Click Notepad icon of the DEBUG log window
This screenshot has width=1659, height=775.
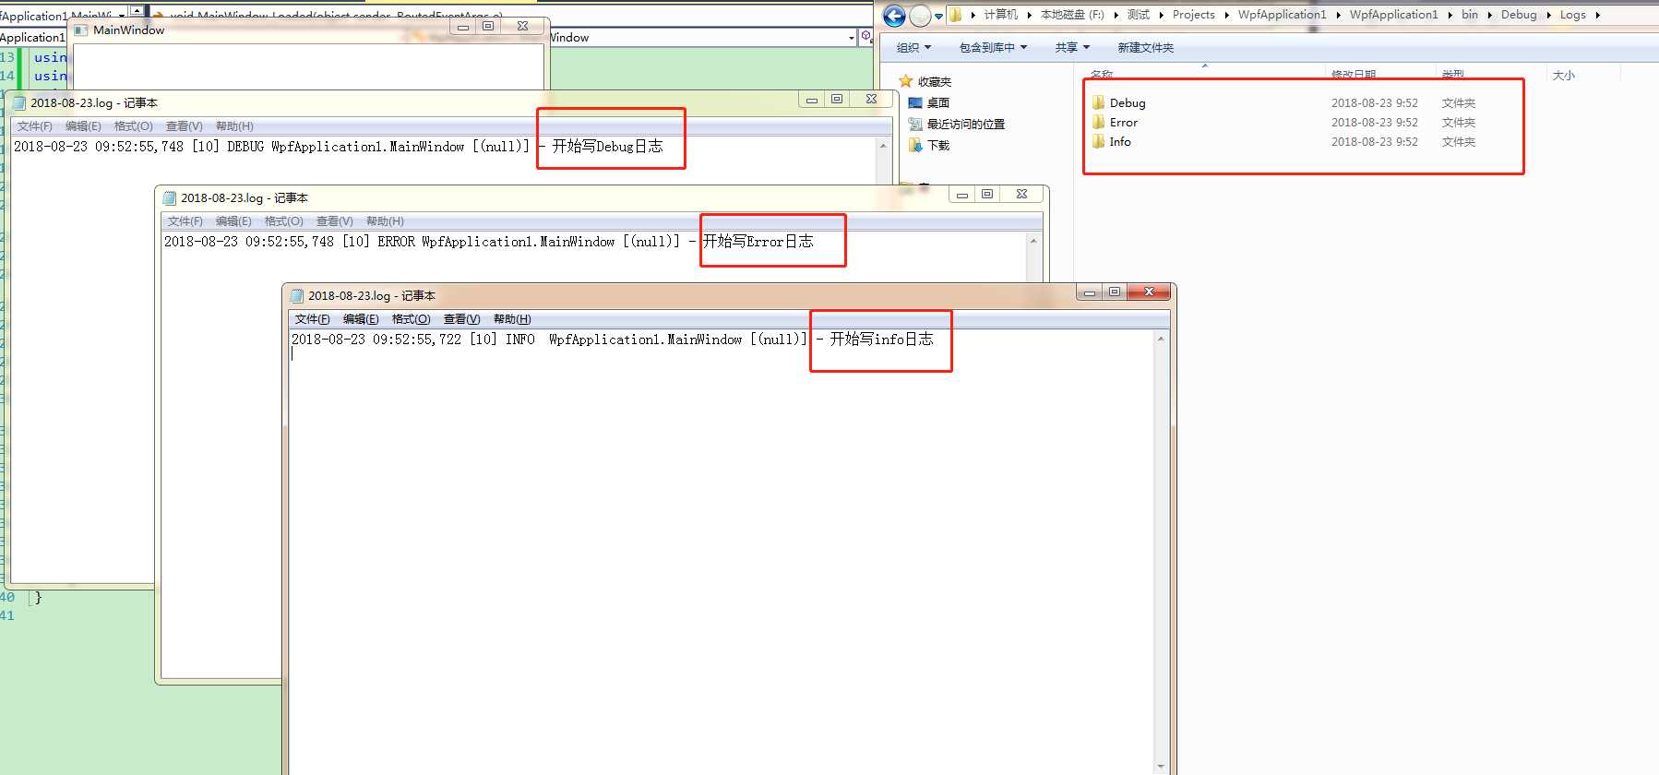(19, 102)
